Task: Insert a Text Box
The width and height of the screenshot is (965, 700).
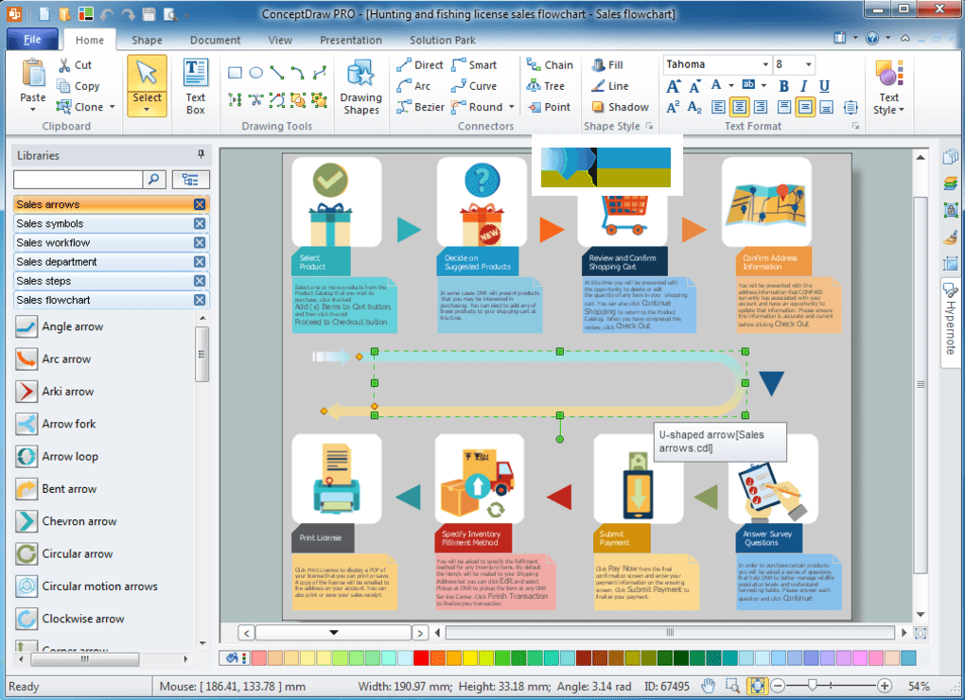Action: pyautogui.click(x=196, y=86)
